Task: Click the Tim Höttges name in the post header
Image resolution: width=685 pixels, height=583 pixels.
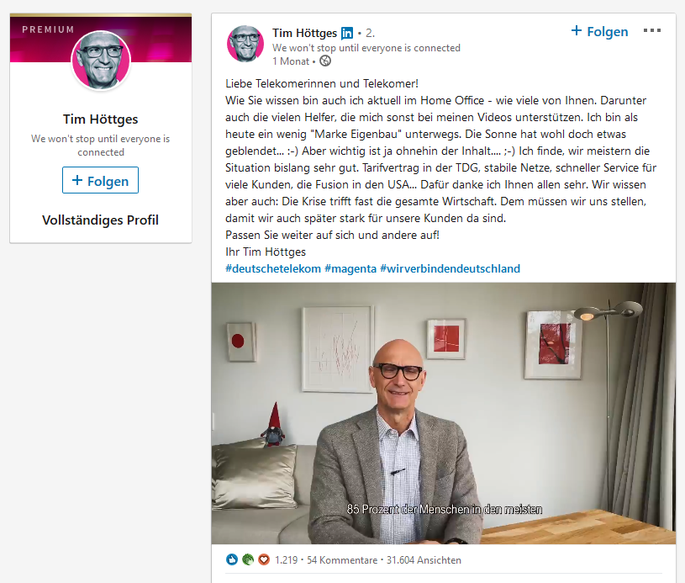Action: [305, 34]
